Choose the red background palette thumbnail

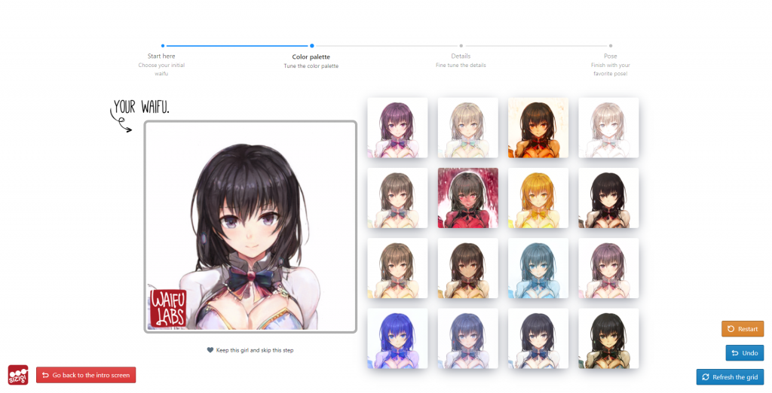pos(467,198)
